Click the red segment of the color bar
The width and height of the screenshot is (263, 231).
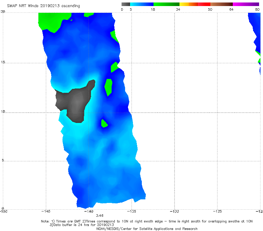[204, 4]
